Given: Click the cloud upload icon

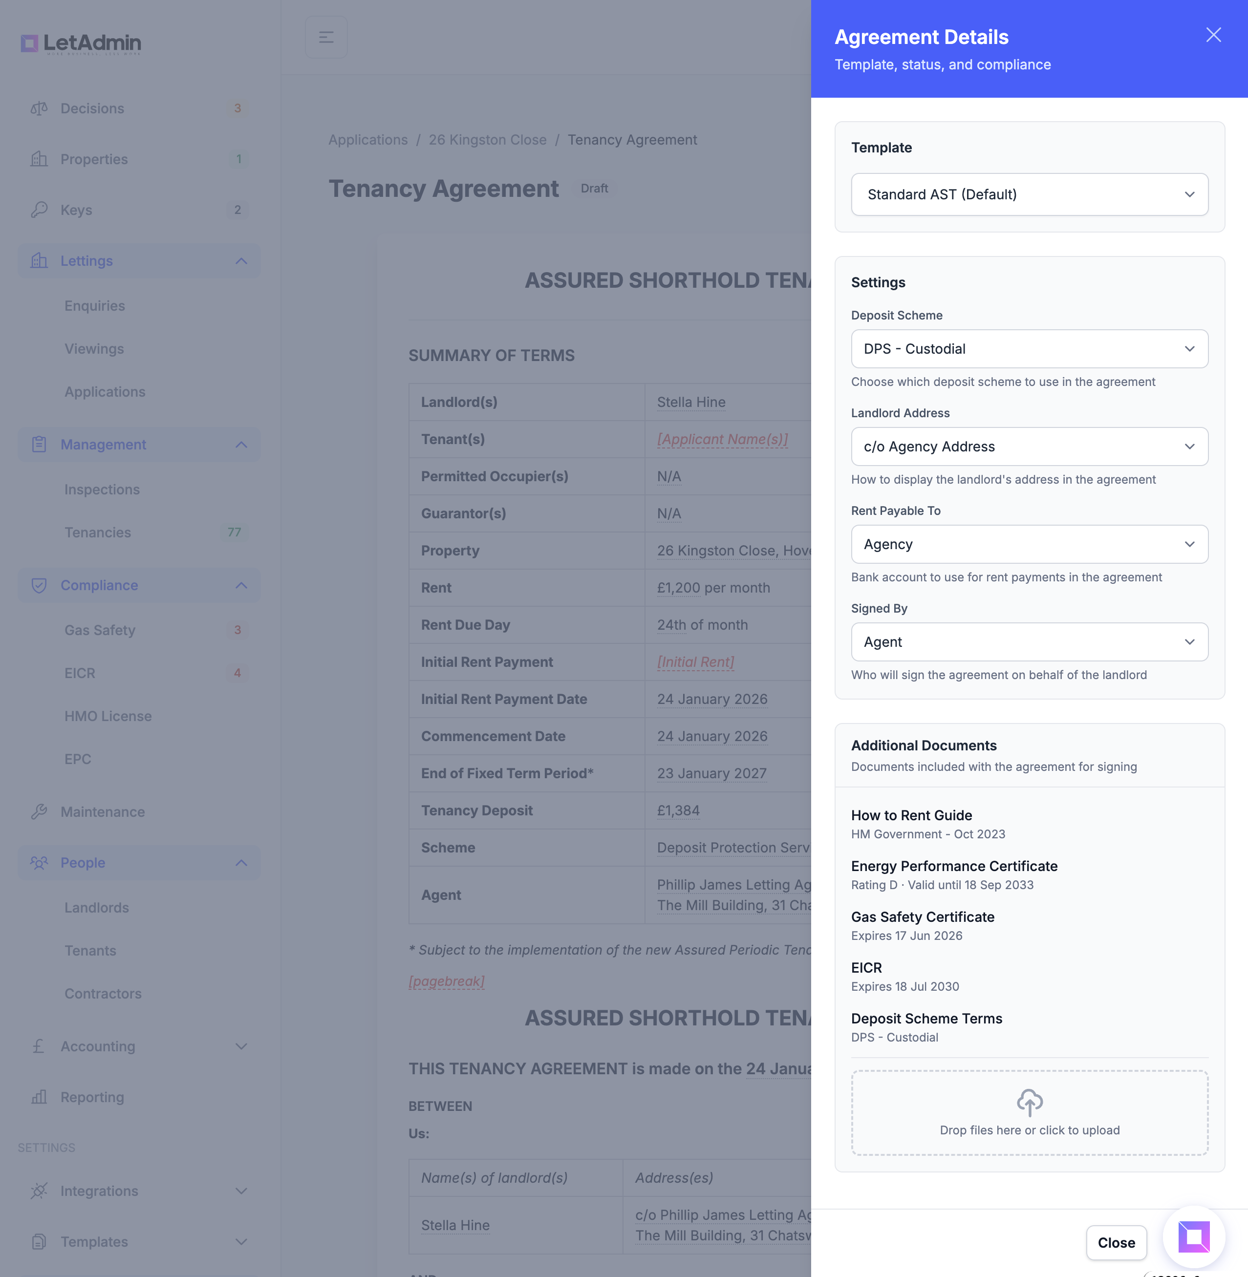Looking at the screenshot, I should 1029,1102.
